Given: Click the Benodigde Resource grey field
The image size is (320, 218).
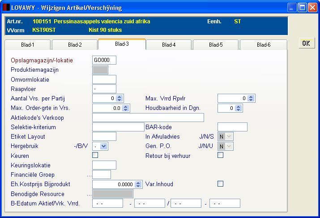Looking at the screenshot, I should (113, 194).
